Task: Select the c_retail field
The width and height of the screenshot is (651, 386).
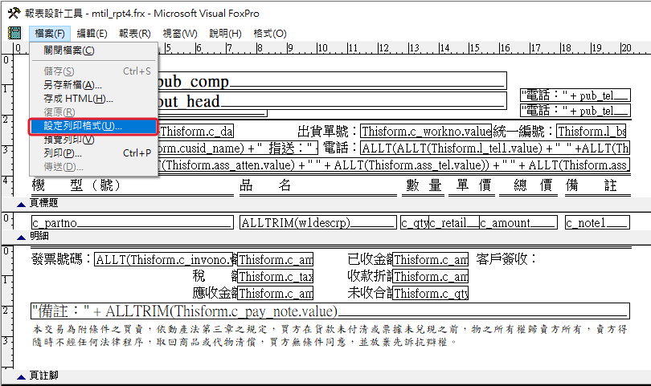Action: point(454,222)
